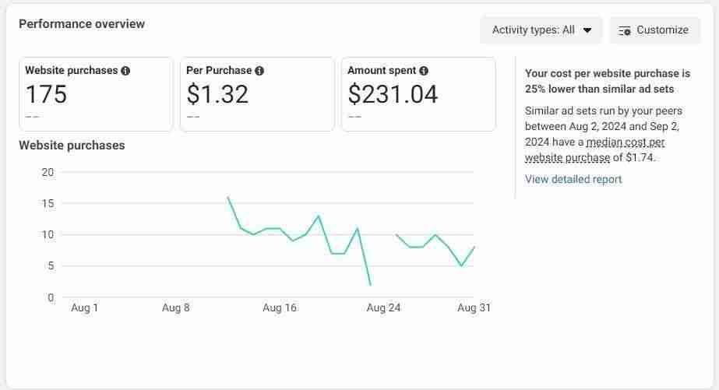Click info icon beside Website purchases
Viewport: 719px width, 390px height.
click(125, 71)
